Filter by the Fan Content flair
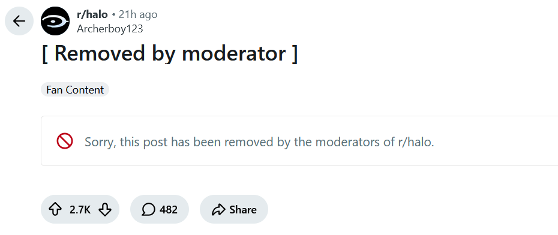The width and height of the screenshot is (558, 235). (x=75, y=89)
